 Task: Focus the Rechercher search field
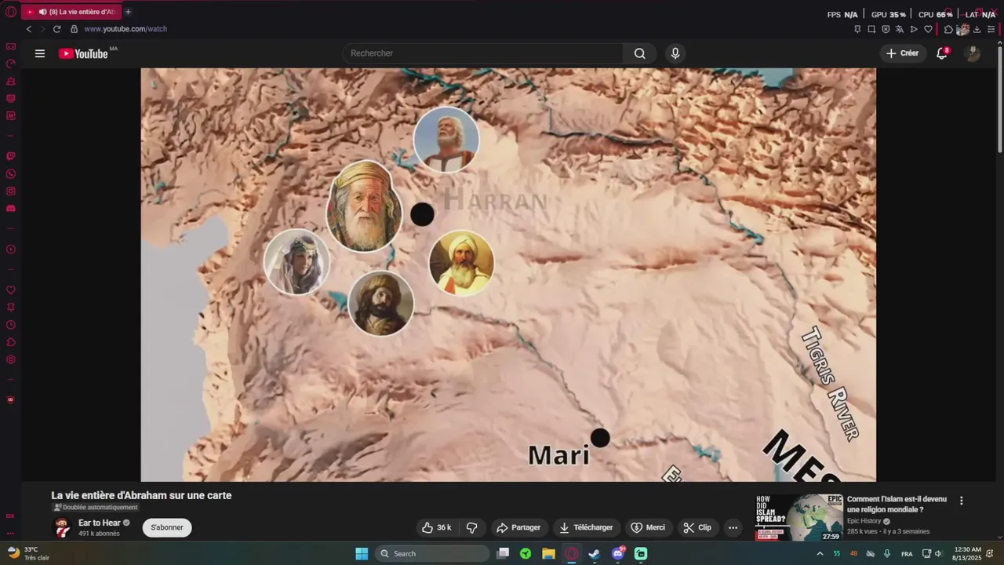483,53
